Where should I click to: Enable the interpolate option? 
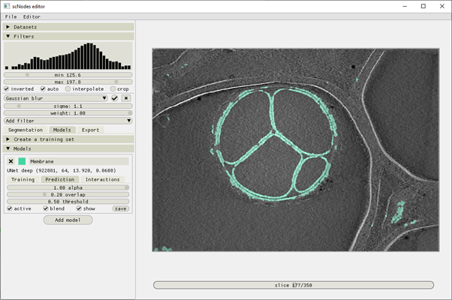(68, 89)
